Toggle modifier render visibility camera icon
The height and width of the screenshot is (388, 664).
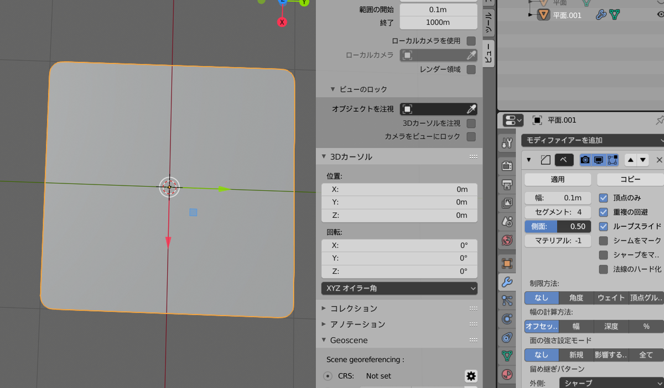(585, 160)
